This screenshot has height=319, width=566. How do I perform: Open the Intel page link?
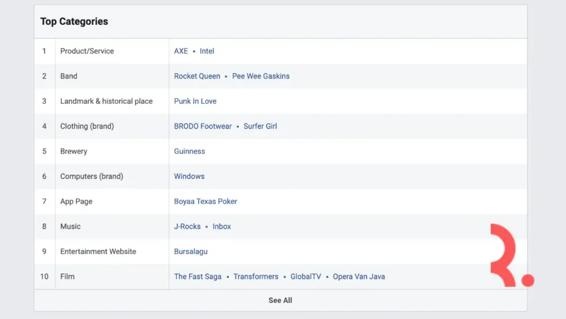(207, 51)
